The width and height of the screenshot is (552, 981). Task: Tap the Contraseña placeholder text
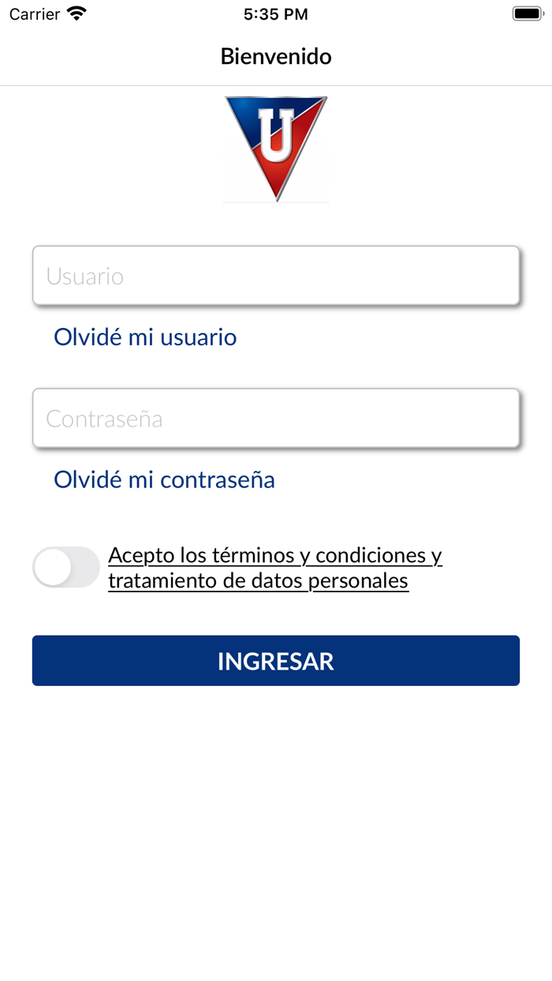tap(104, 418)
